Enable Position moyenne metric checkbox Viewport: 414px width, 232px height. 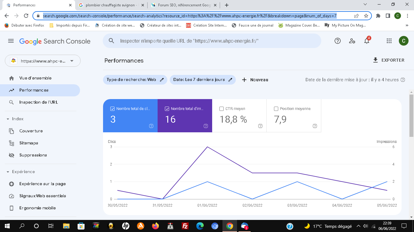(x=276, y=109)
